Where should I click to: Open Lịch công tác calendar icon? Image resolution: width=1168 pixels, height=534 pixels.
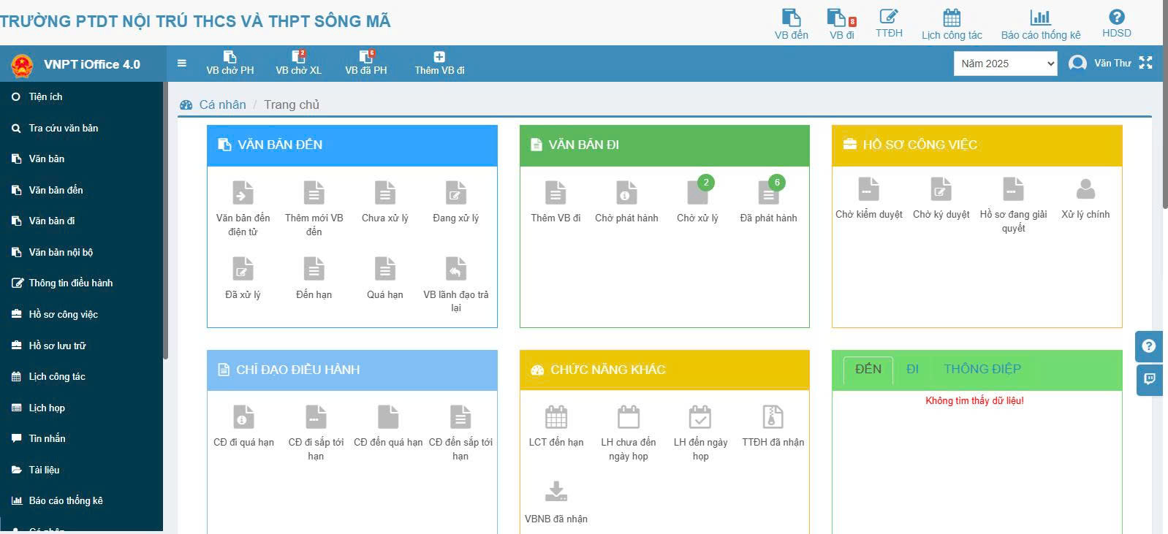coord(951,18)
